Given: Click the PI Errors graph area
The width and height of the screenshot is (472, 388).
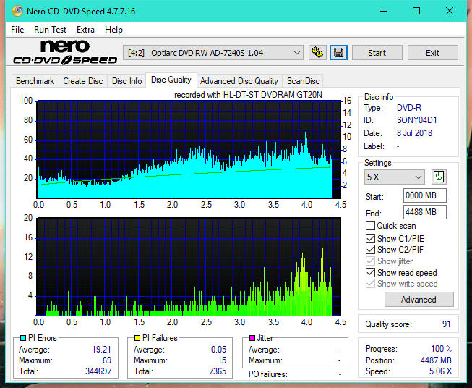Looking at the screenshot, I should coord(189,149).
